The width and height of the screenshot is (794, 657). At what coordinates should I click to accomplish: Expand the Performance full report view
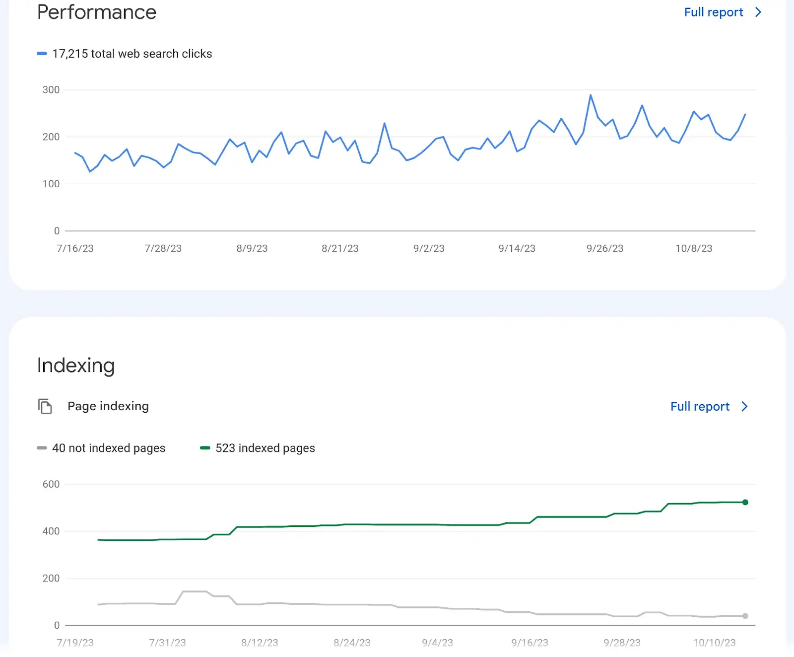(x=714, y=12)
